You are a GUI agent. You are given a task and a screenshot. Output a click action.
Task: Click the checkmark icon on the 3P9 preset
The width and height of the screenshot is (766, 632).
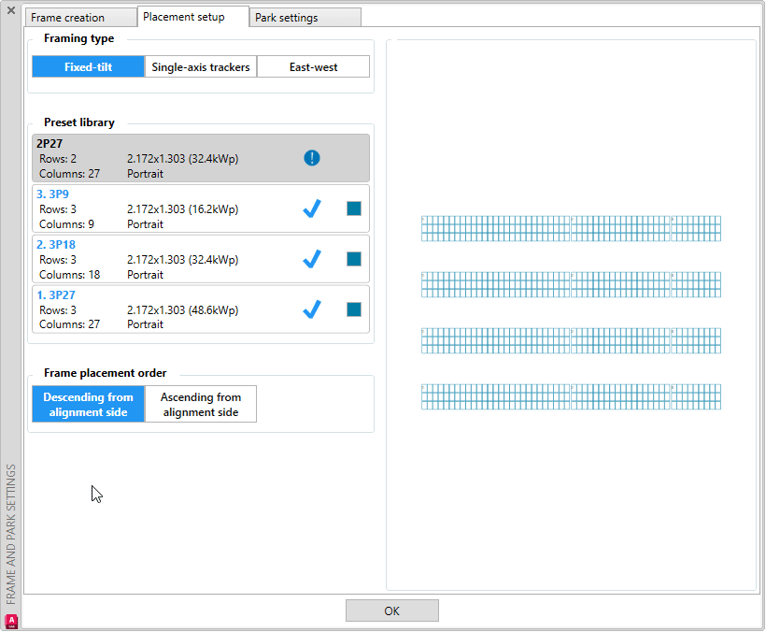(311, 208)
